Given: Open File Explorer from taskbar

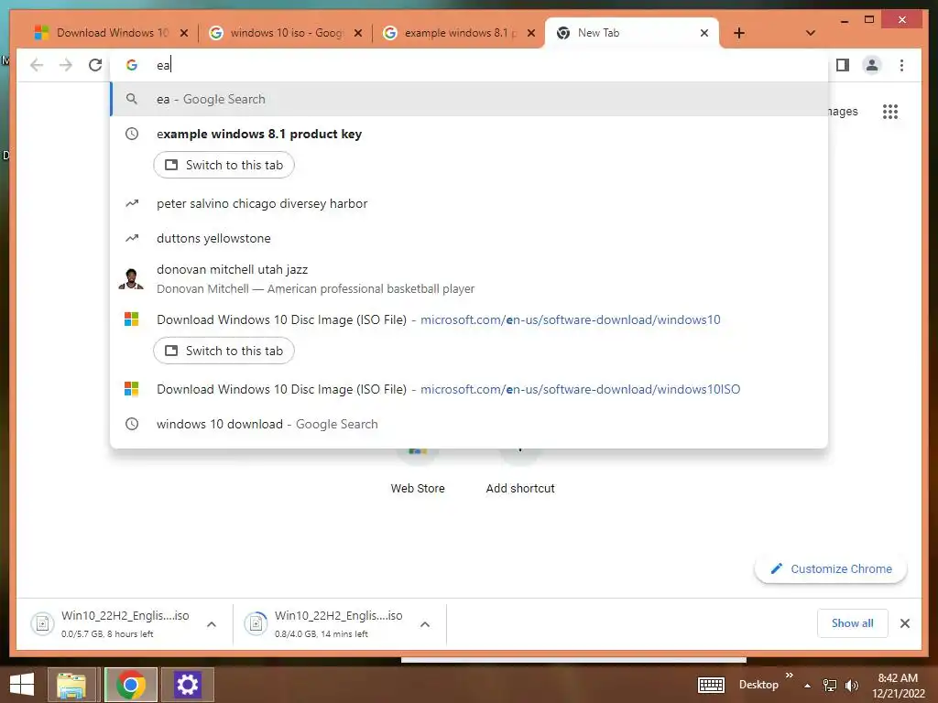Looking at the screenshot, I should [71, 685].
